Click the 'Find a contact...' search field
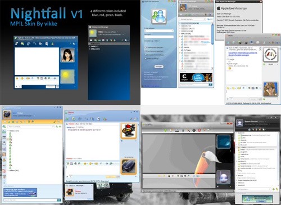Image resolution: width=281 pixels, height=205 pixels. (31, 127)
